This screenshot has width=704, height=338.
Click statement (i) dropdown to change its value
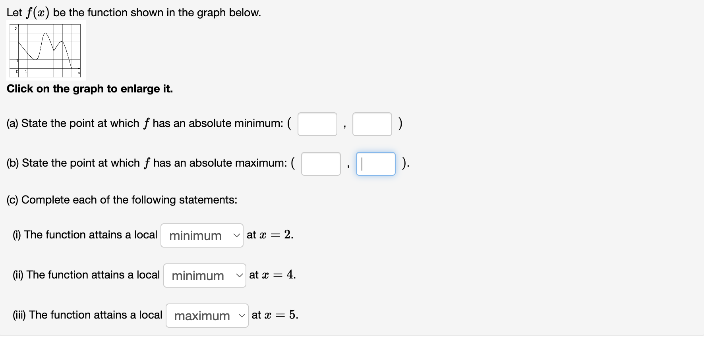202,235
